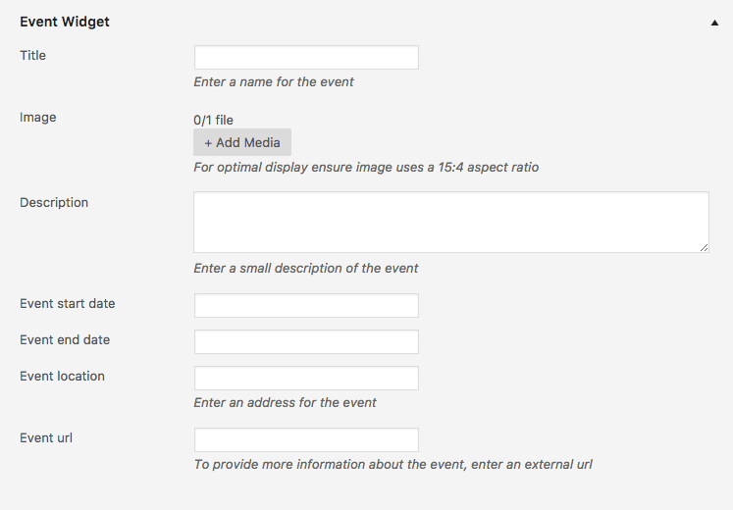733x510 pixels.
Task: Click the Event location label
Action: pos(62,377)
